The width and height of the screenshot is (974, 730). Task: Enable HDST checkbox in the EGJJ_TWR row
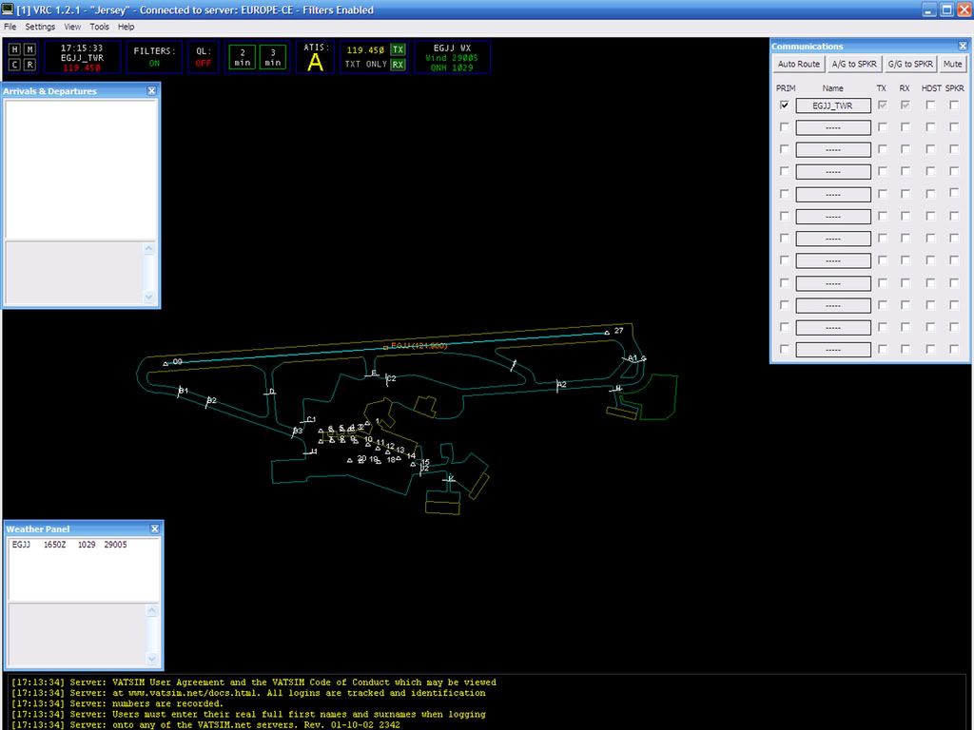pos(930,106)
